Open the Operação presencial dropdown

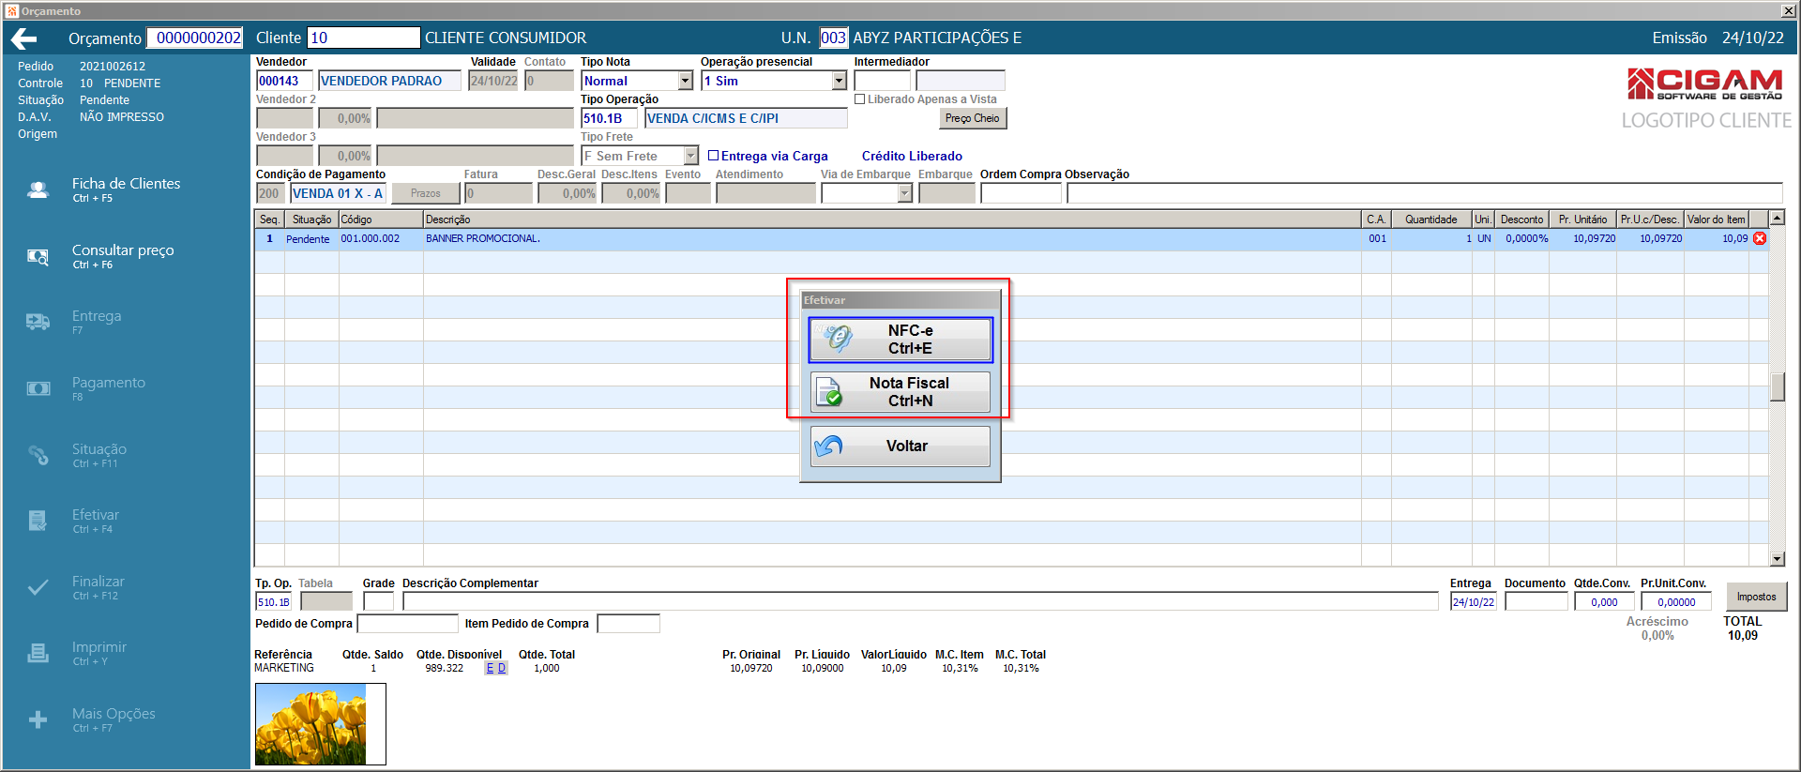pos(839,82)
